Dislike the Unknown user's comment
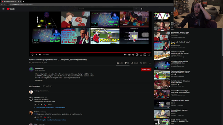223x125 pixels. point(41,105)
